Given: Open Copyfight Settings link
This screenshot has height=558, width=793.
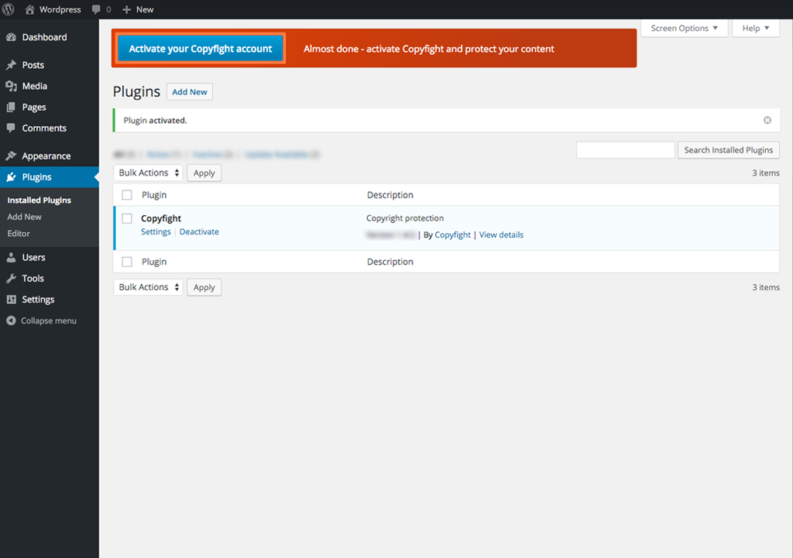Looking at the screenshot, I should [x=156, y=231].
